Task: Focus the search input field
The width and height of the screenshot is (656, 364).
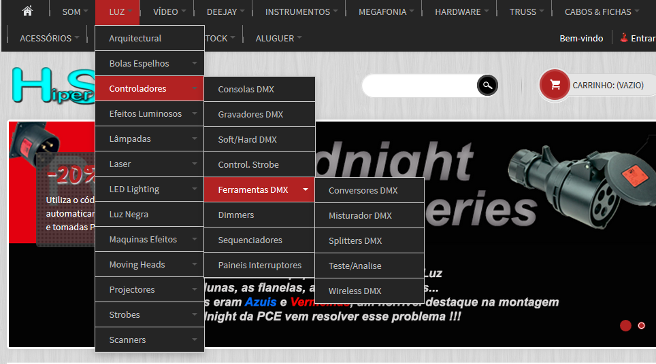Action: (420, 86)
